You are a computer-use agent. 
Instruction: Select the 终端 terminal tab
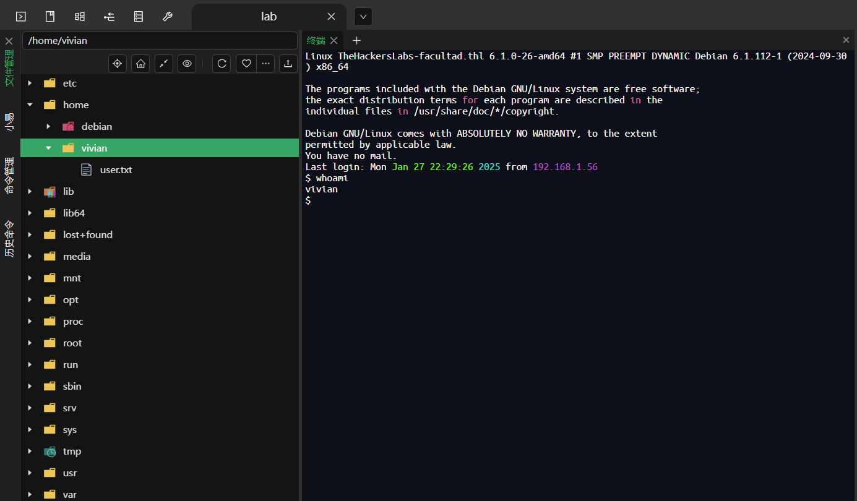[x=316, y=40]
